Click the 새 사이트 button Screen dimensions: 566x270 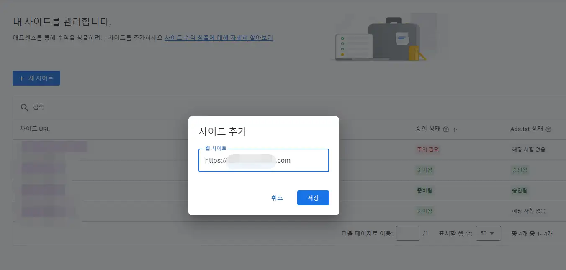pyautogui.click(x=36, y=78)
